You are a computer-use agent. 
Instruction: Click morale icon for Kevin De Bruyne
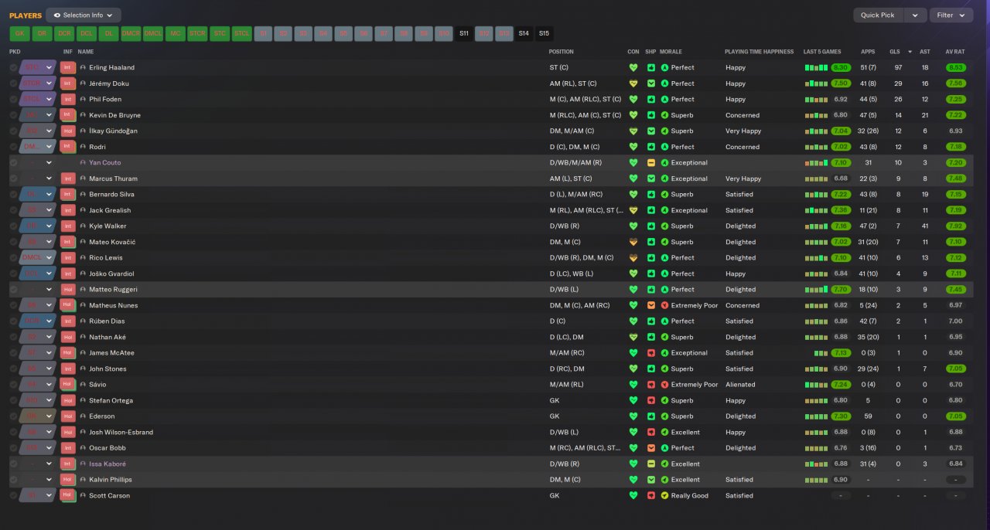664,115
